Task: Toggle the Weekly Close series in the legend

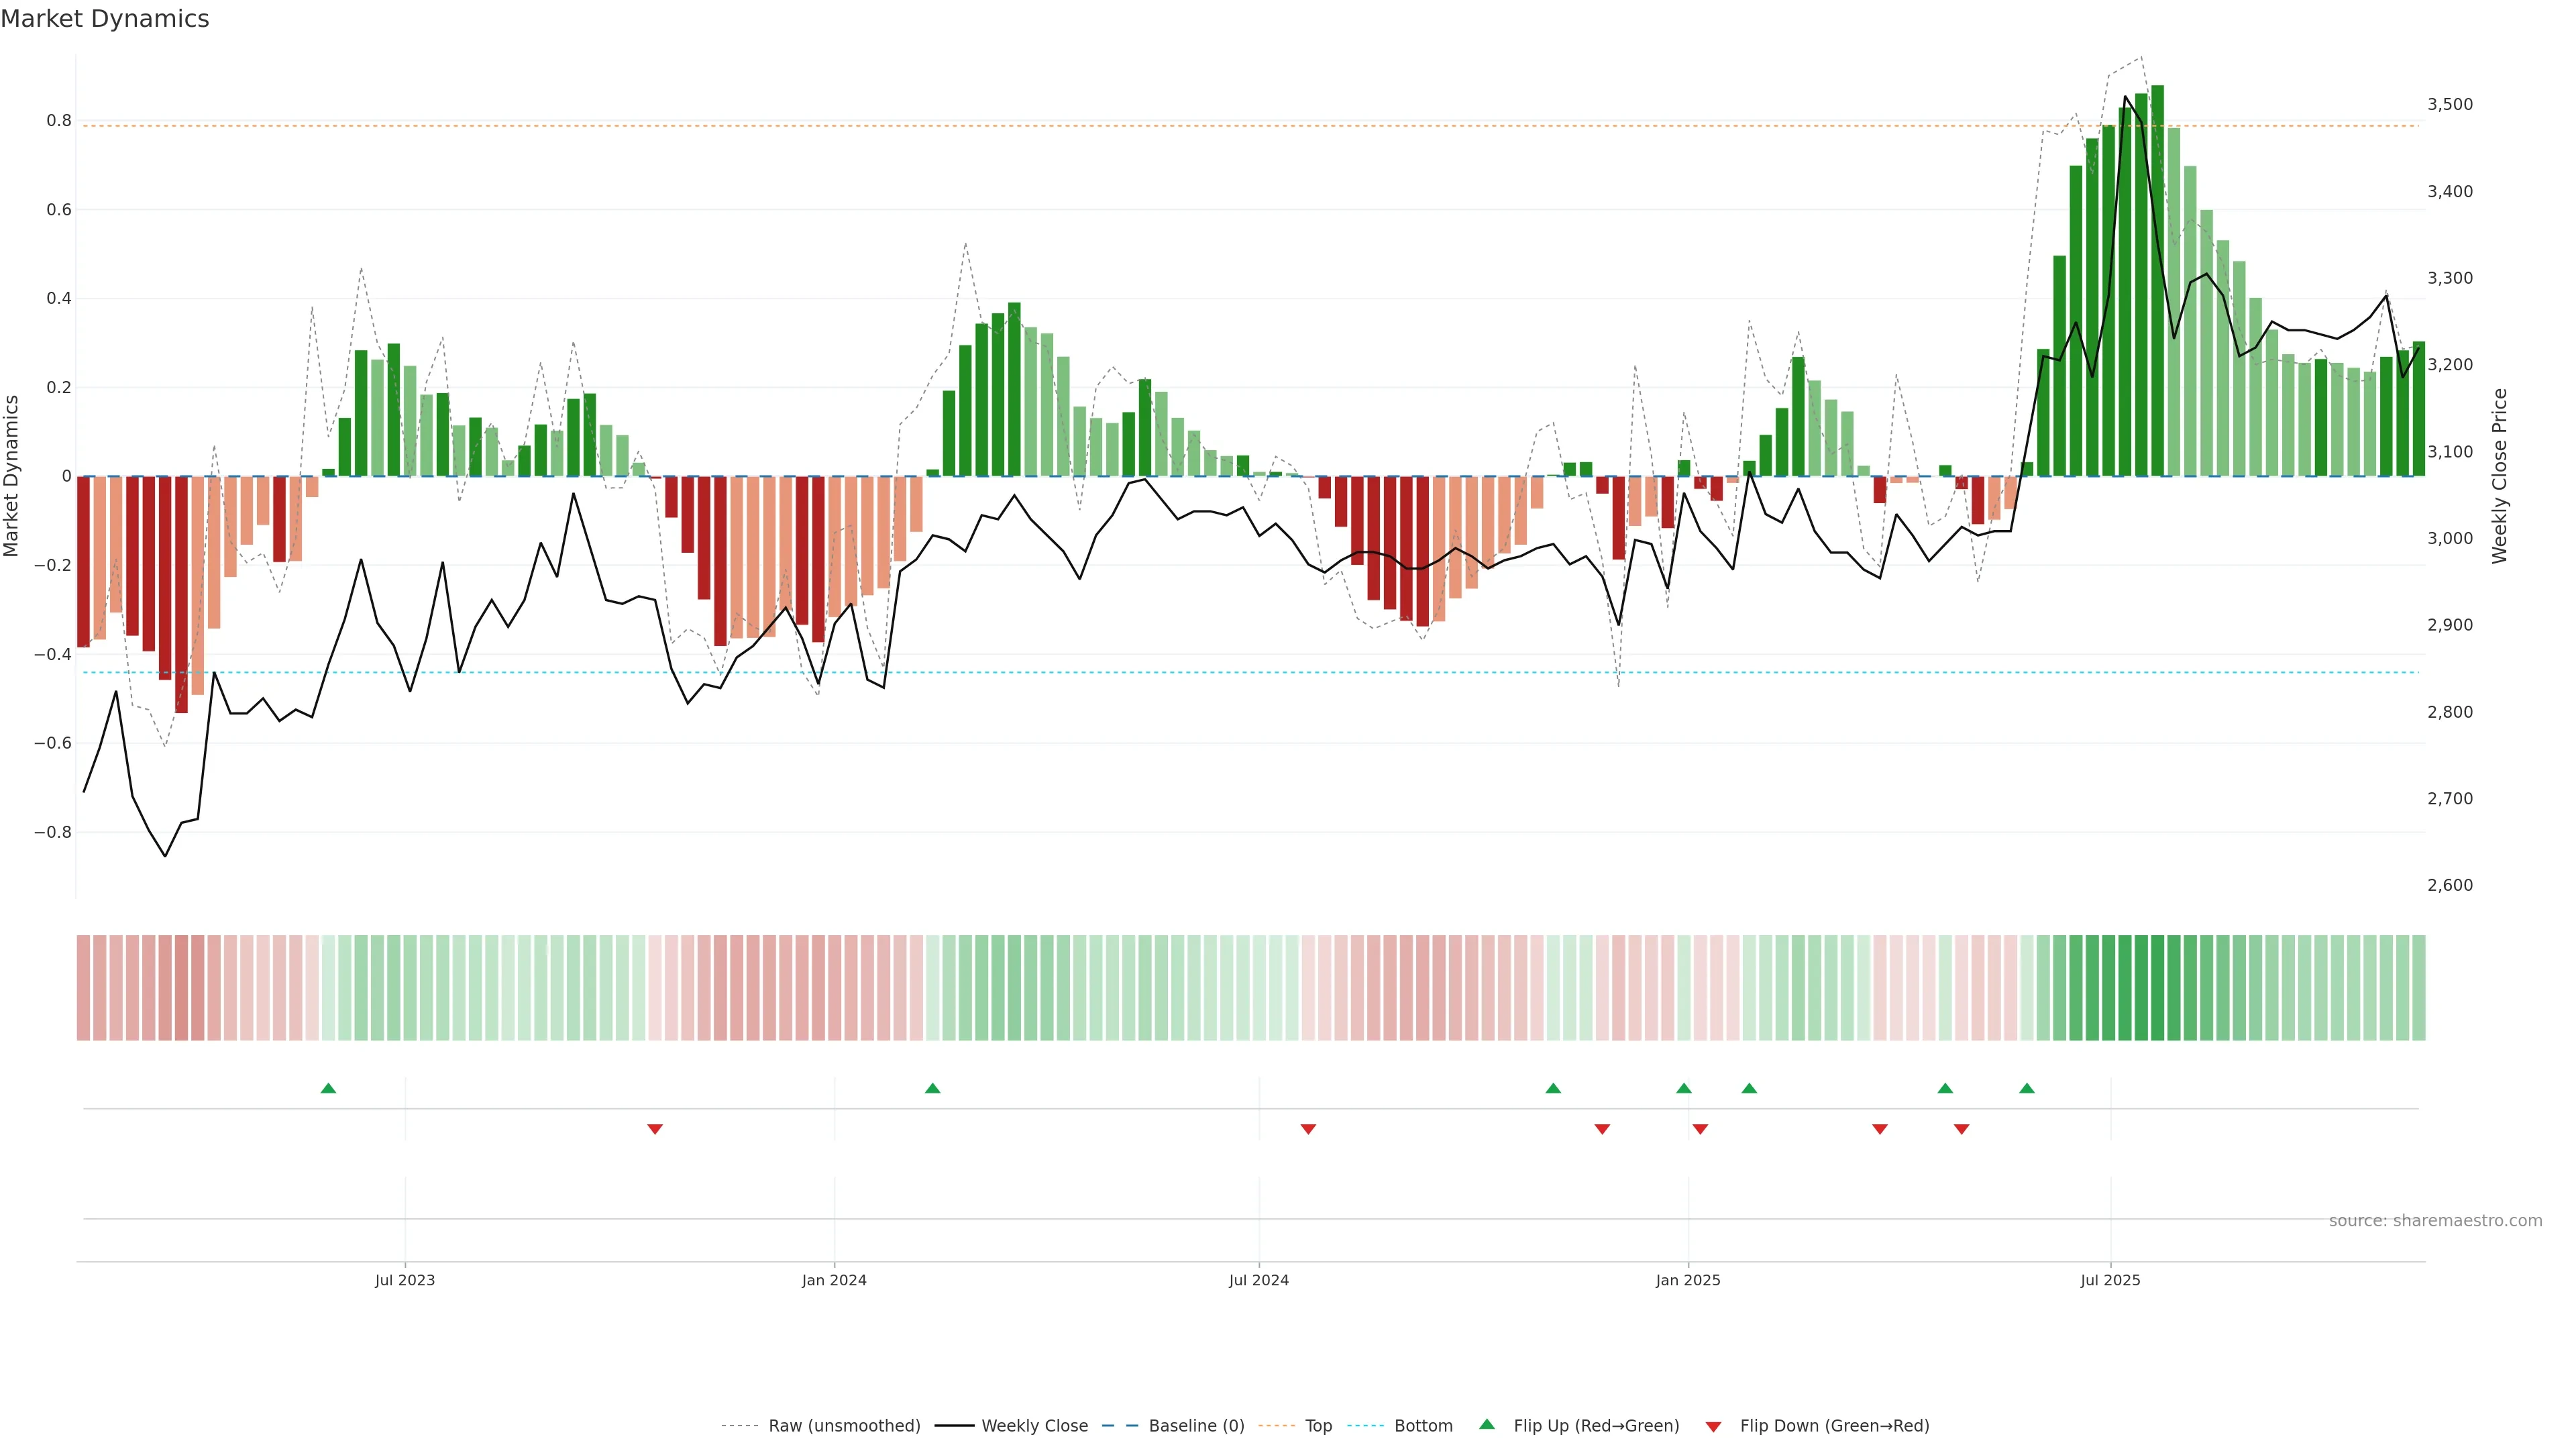Action: click(x=1034, y=1426)
